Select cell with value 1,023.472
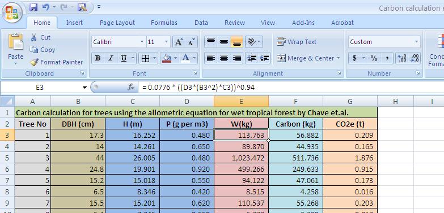 click(241, 158)
